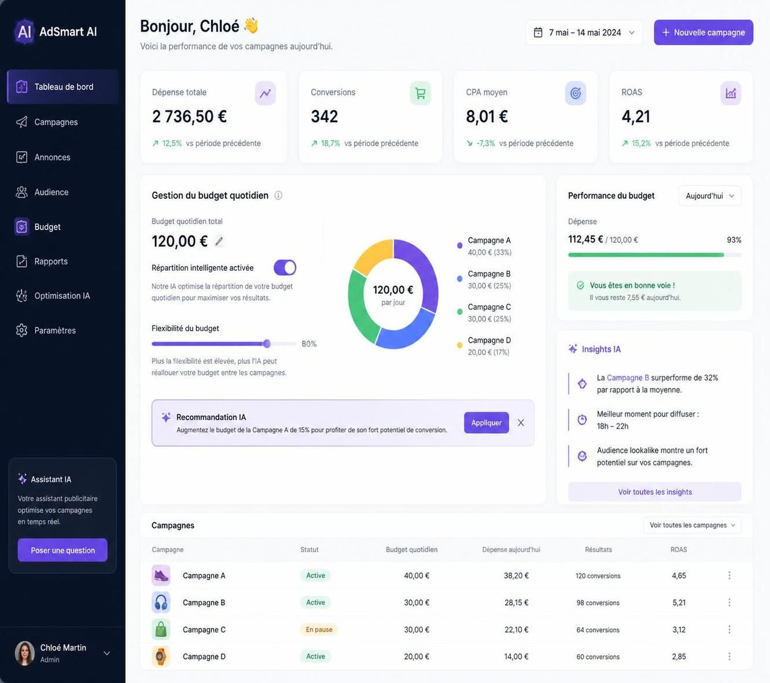Screen dimensions: 770x683
Task: Click the Flexibilité du budget slider handle
Action: (267, 344)
